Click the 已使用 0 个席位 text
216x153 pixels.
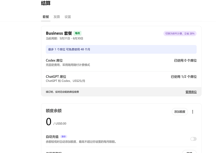coord(185,61)
